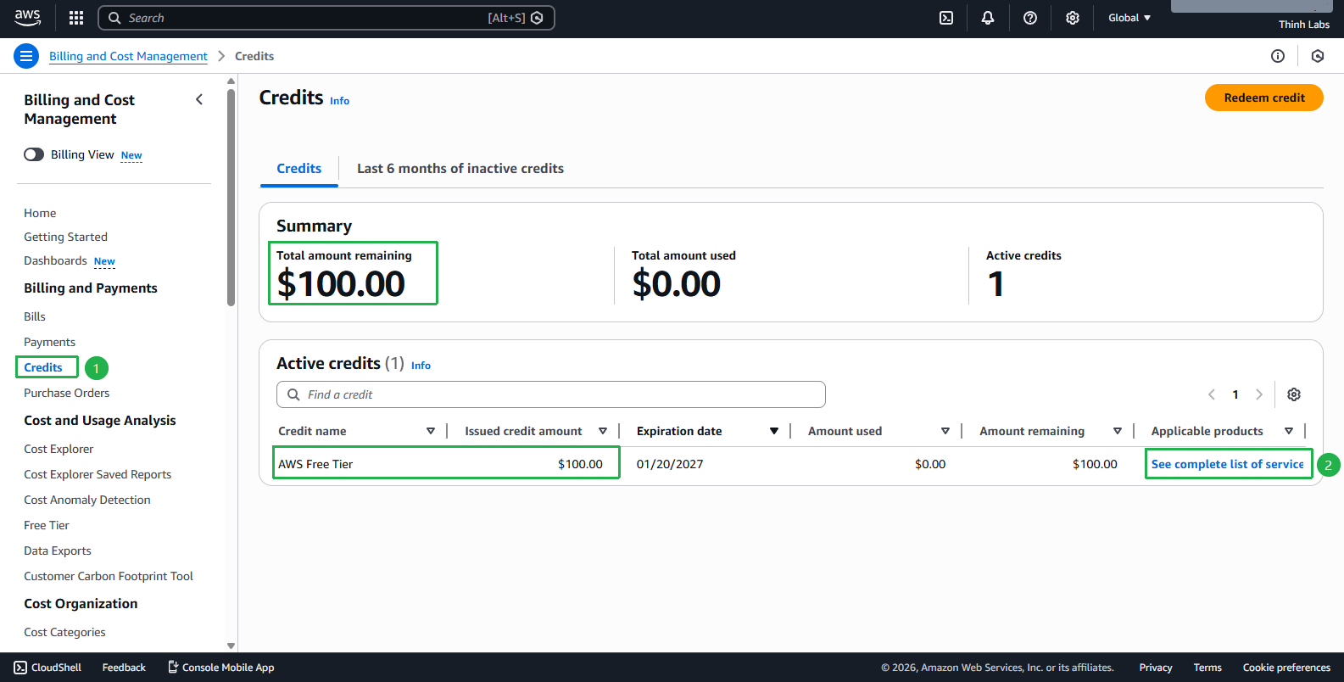Open the info panel icon near breadcrumb
This screenshot has height=682, width=1344.
[1278, 56]
